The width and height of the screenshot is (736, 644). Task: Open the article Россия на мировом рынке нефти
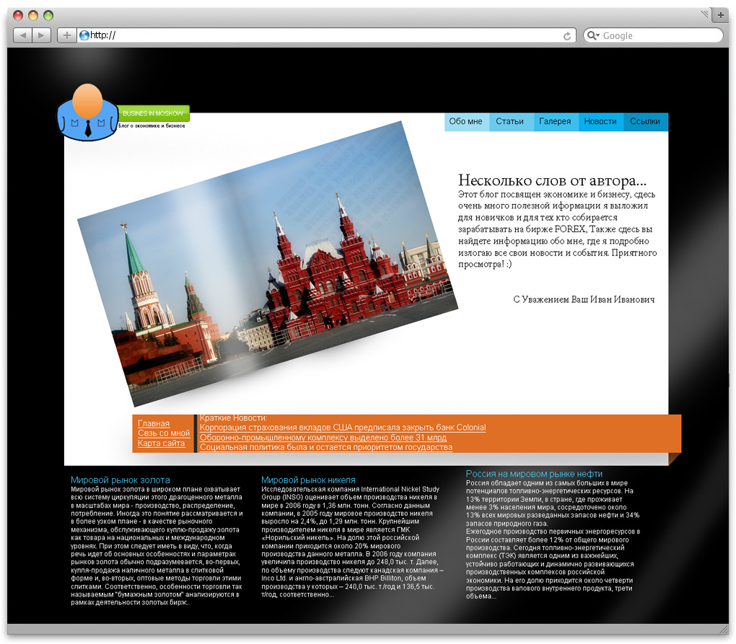point(534,475)
